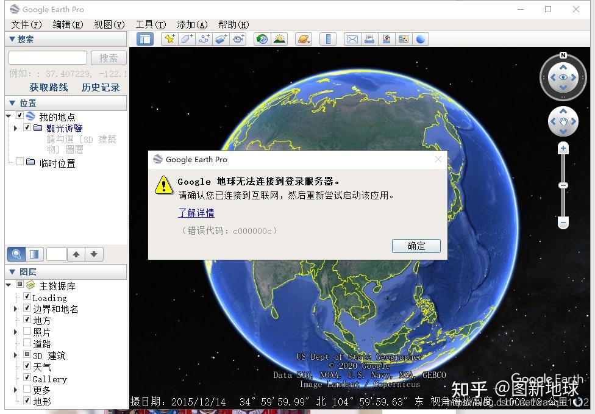Expand the 边界和地名 layer node
Viewport: 595px width, 414px height.
coord(16,309)
